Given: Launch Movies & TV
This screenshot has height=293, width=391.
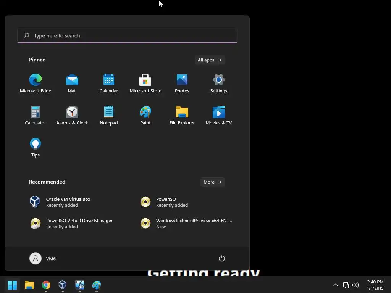Looking at the screenshot, I should point(219,115).
